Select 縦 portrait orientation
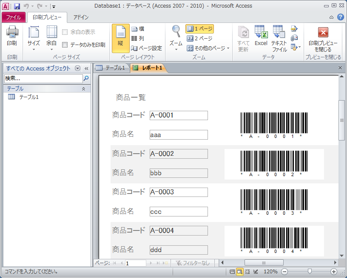The width and height of the screenshot is (347, 278). tap(121, 39)
